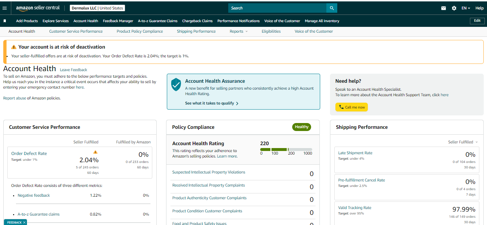The width and height of the screenshot is (487, 225).
Task: Open the settings gear icon
Action: click(454, 8)
